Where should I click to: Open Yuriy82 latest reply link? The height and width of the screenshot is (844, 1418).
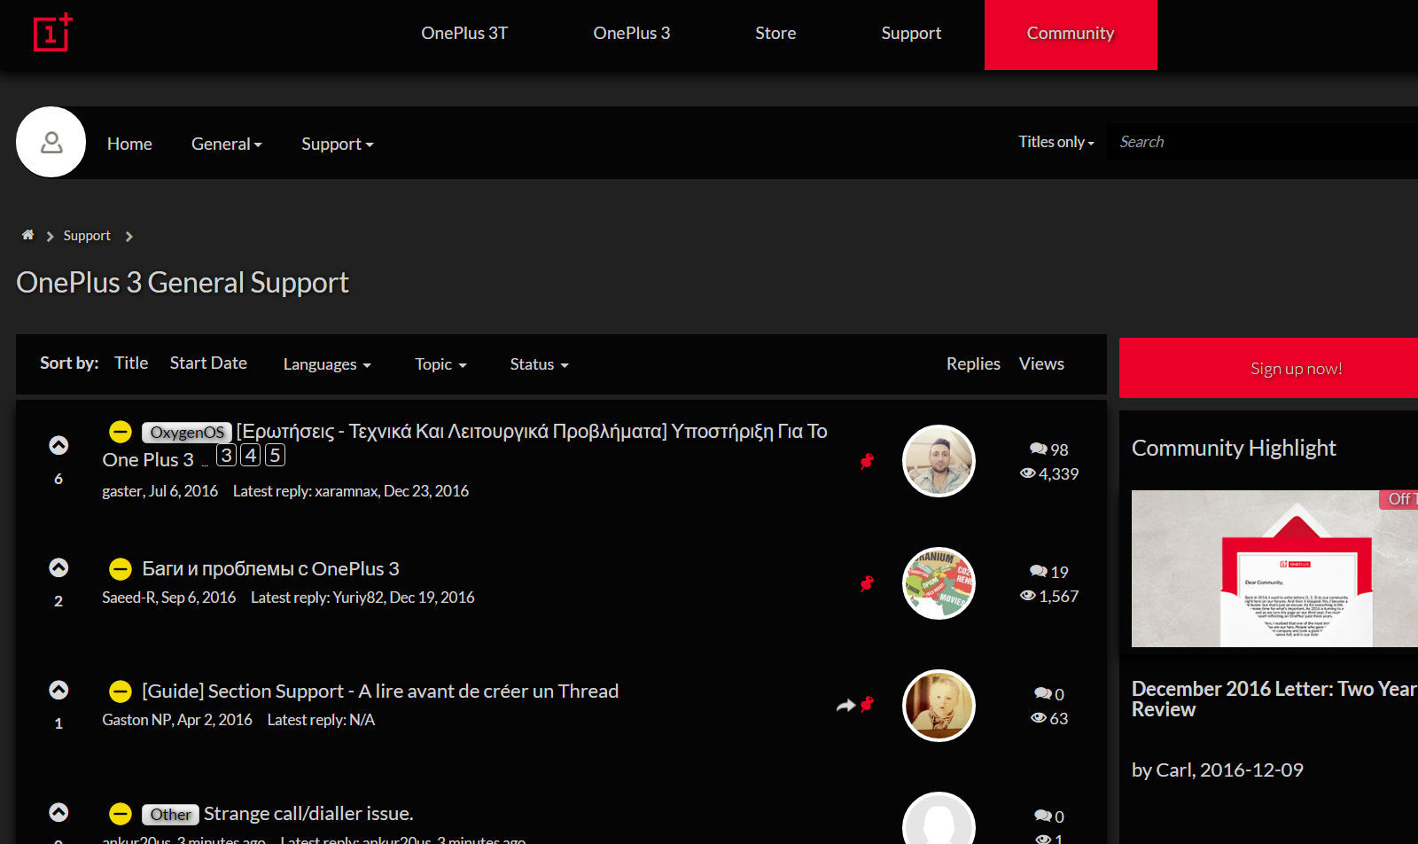359,598
